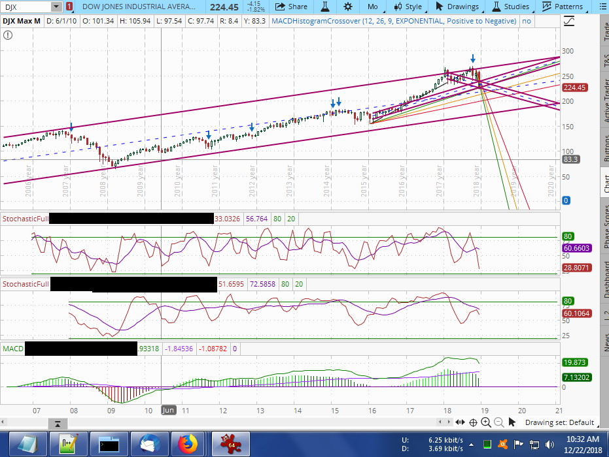609x457 pixels.
Task: Open the chart settings gear
Action: pyautogui.click(x=347, y=7)
